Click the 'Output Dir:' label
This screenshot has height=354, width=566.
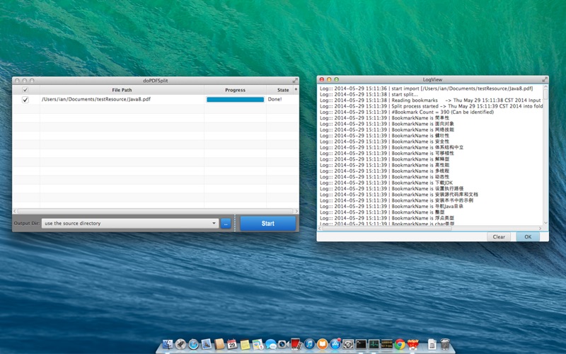[27, 223]
